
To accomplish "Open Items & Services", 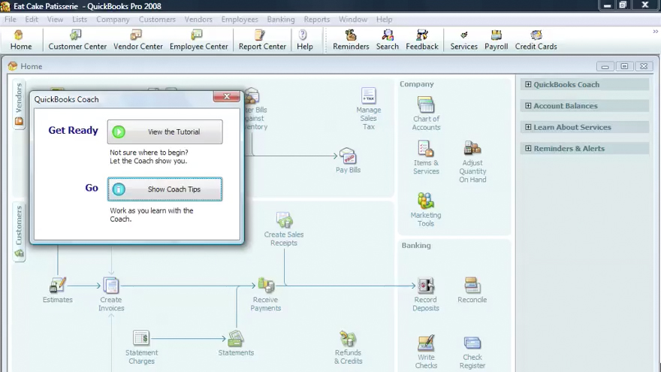I will tap(426, 157).
